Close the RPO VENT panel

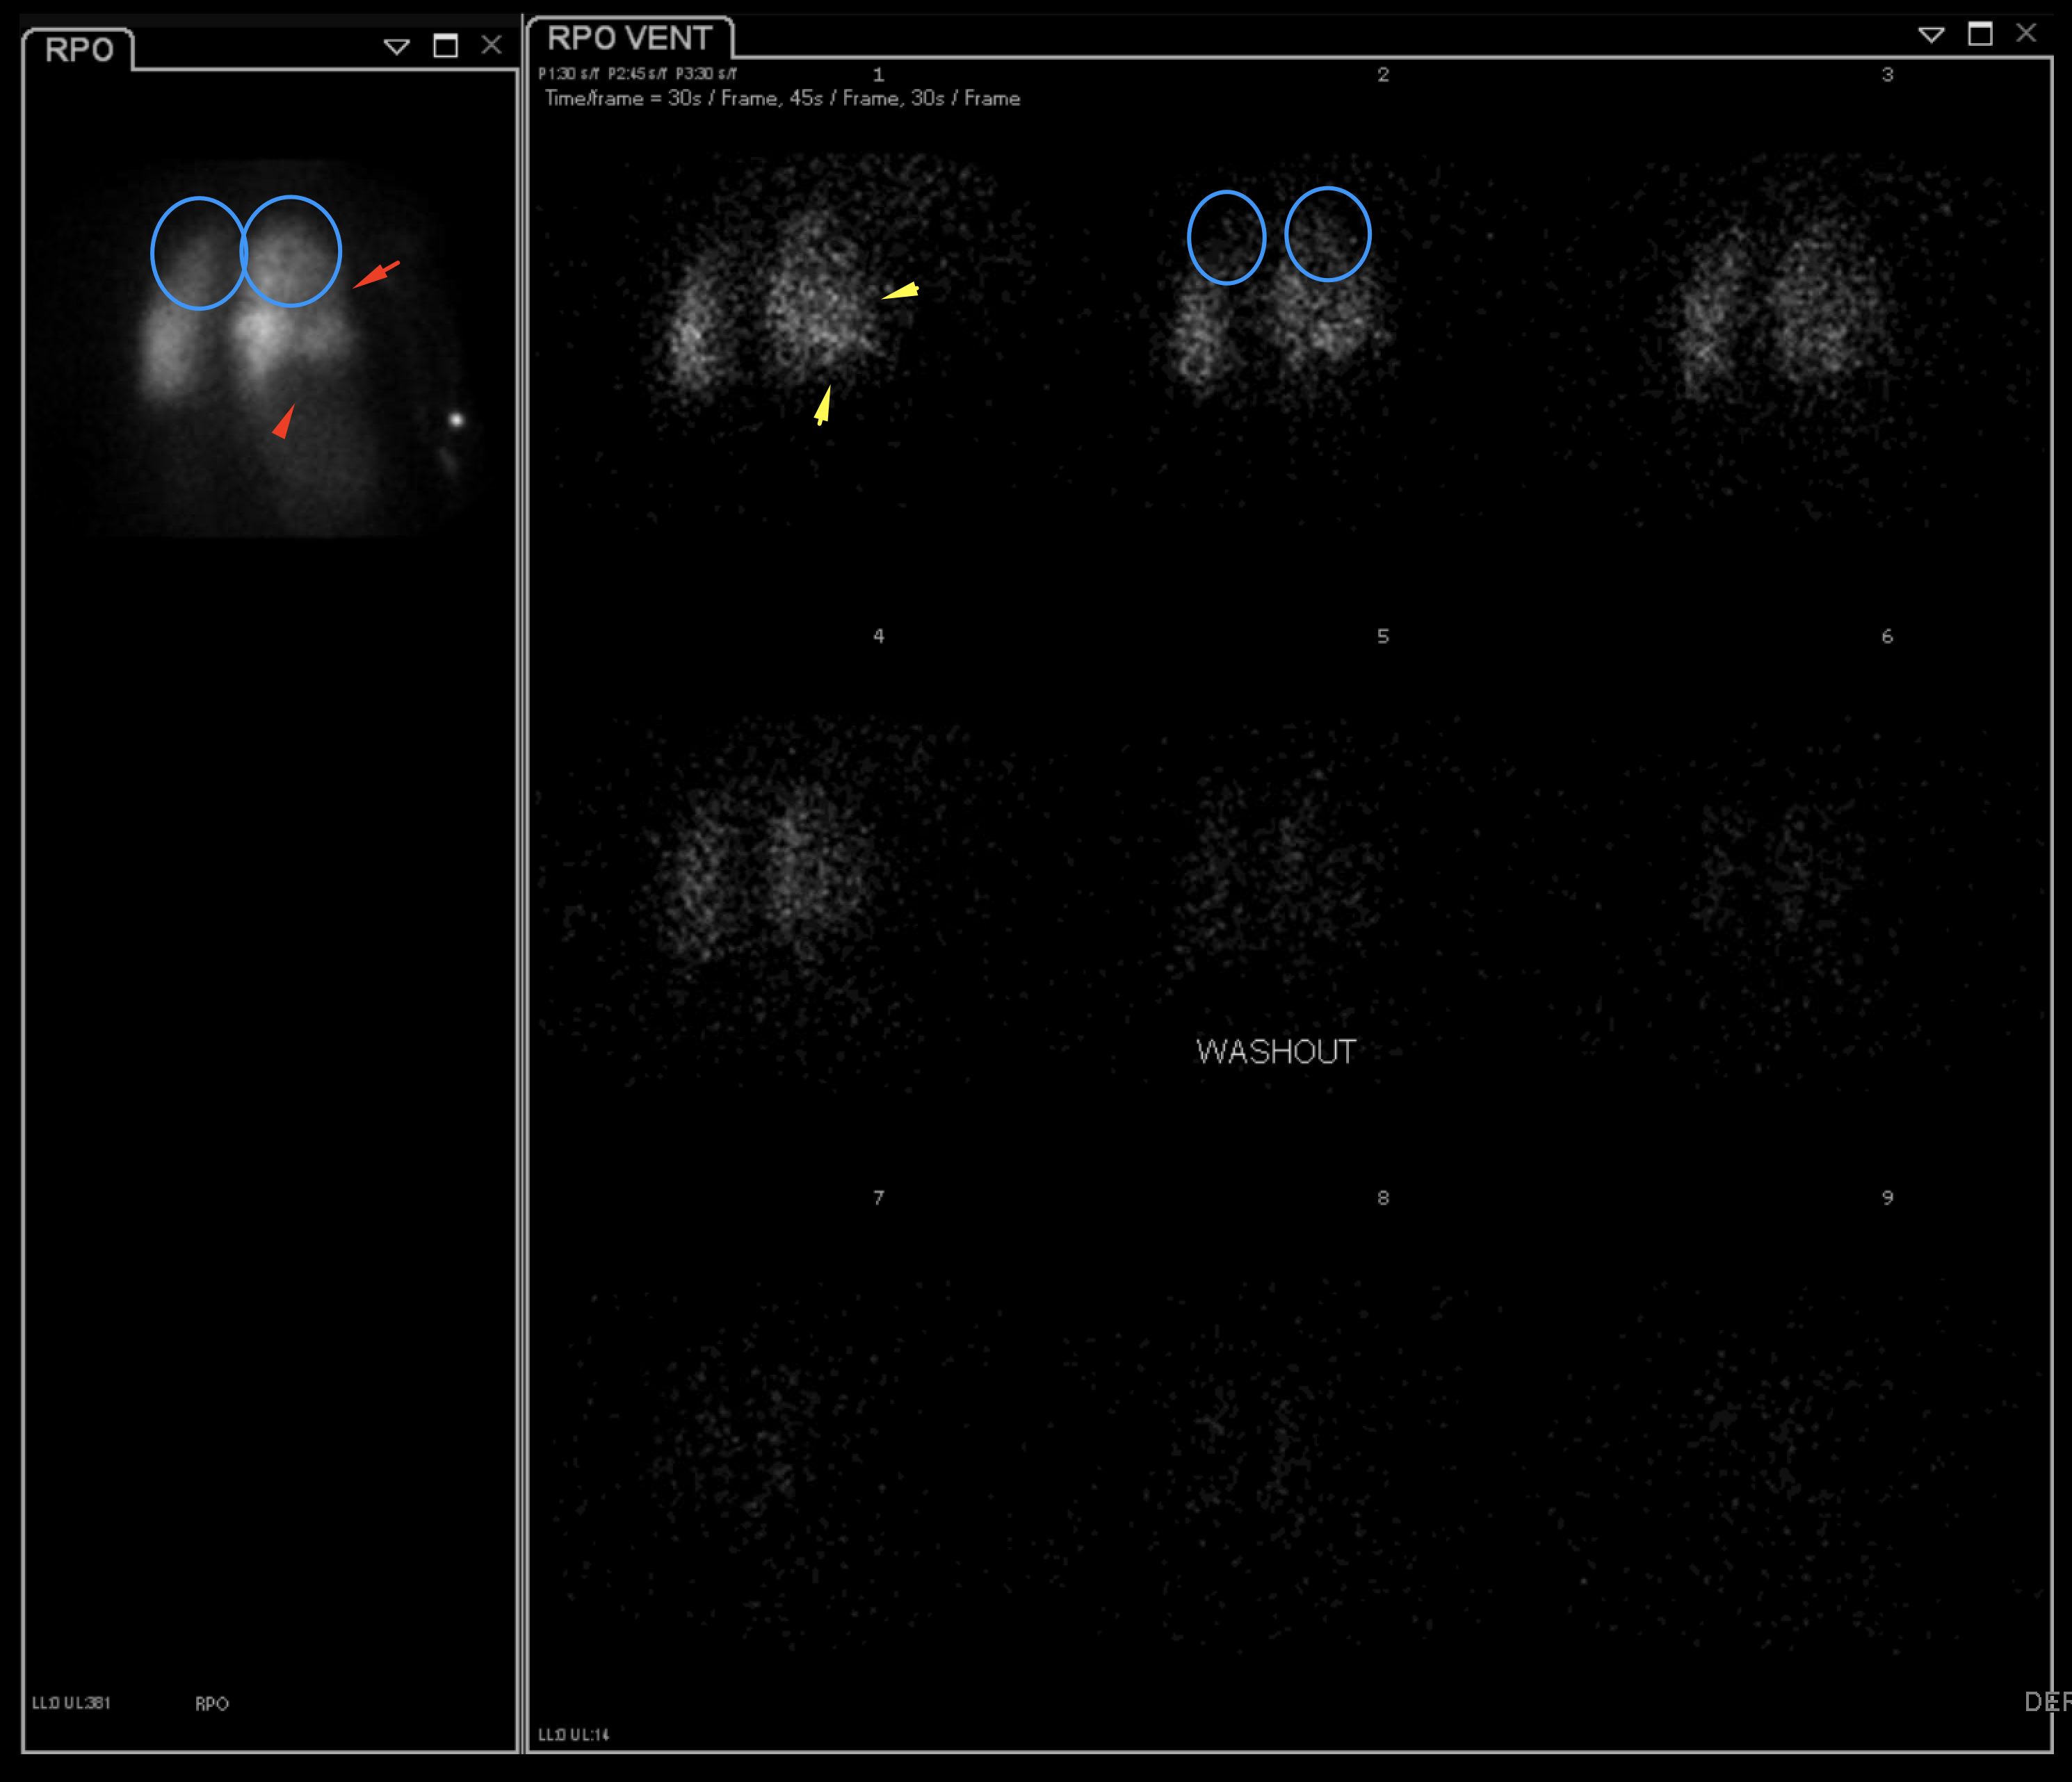point(2026,33)
